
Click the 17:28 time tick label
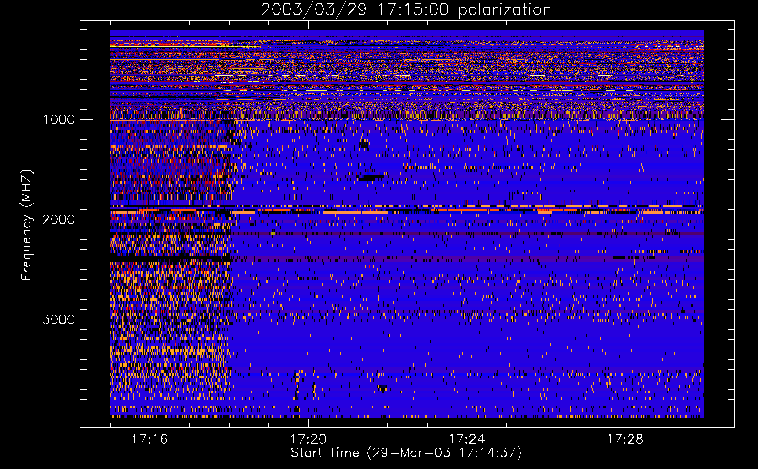click(x=625, y=439)
